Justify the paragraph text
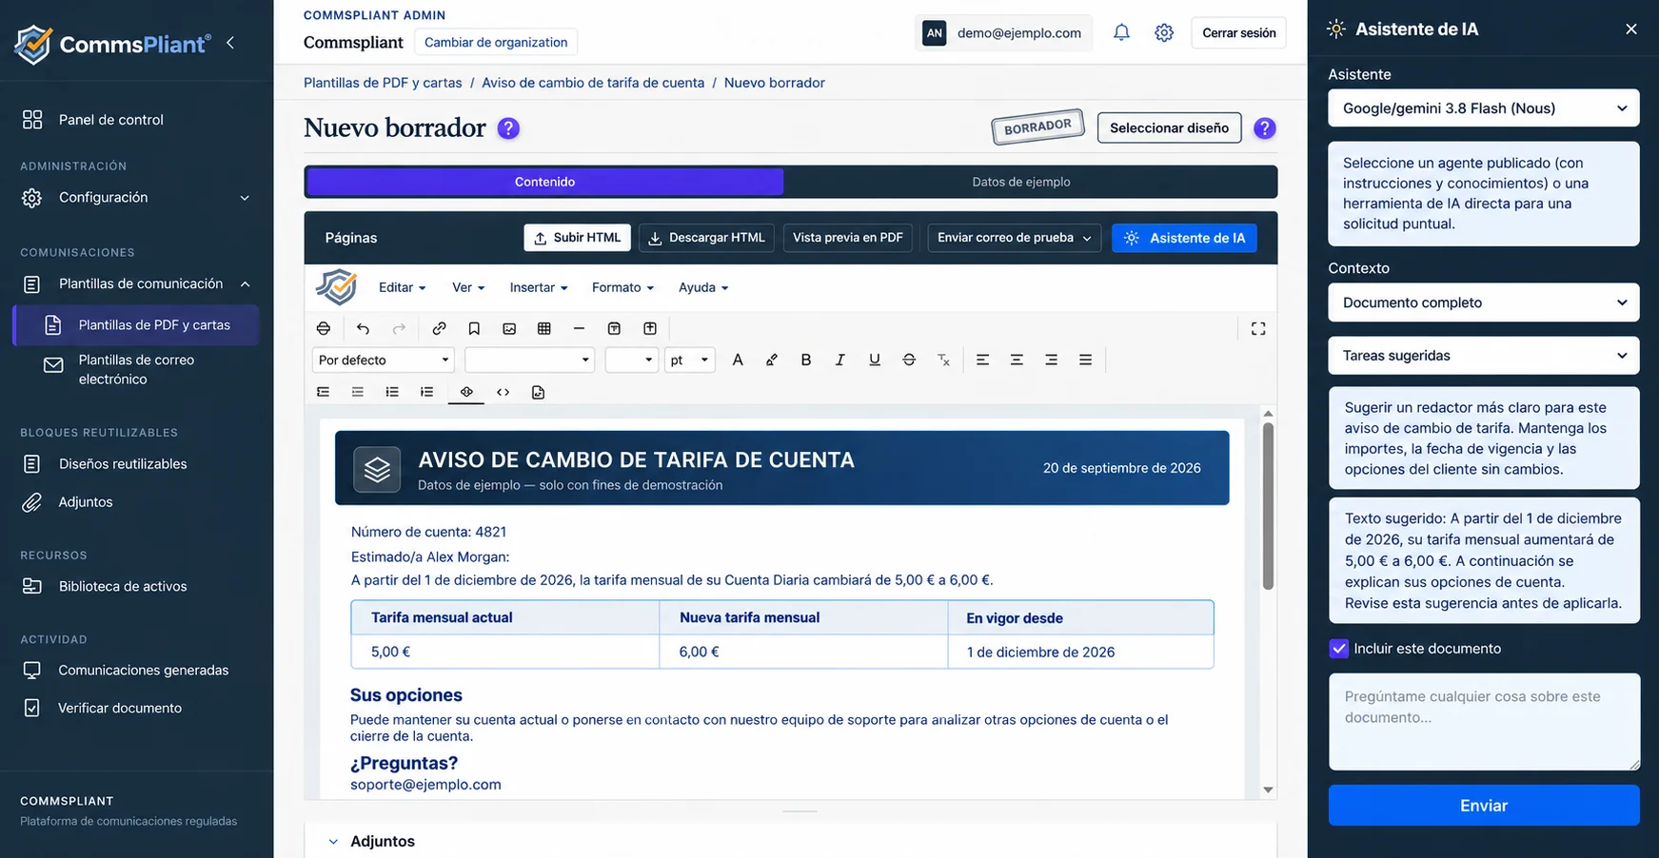 (1085, 360)
